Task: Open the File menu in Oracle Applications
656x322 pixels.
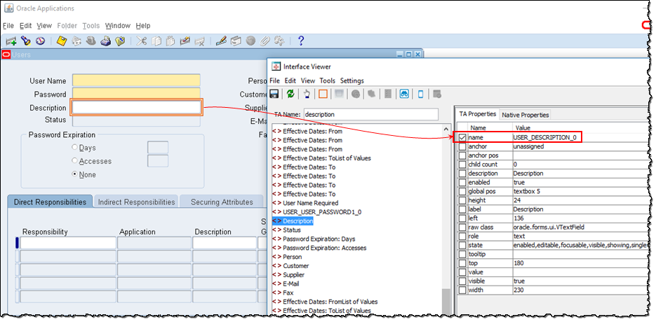Action: [x=8, y=25]
